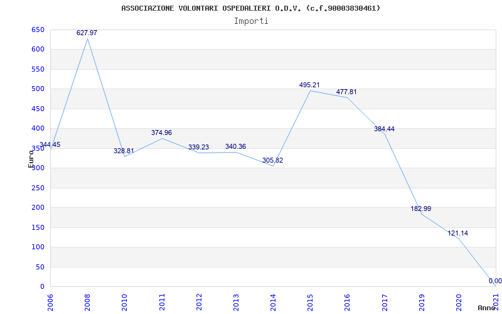Click the 121.14 value label
This screenshot has height=314, width=502.
pyautogui.click(x=458, y=233)
